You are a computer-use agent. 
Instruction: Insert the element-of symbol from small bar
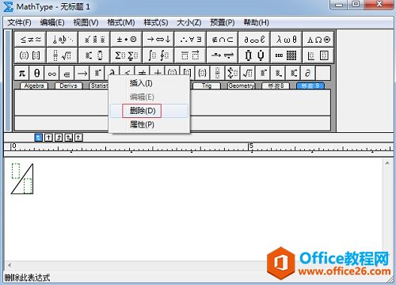(x=67, y=73)
